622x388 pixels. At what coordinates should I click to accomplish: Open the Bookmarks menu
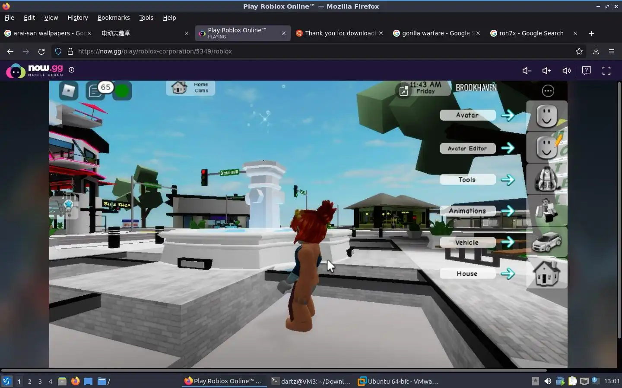click(114, 18)
